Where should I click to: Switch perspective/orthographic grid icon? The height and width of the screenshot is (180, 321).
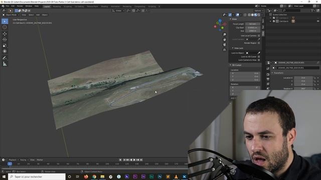click(225, 50)
